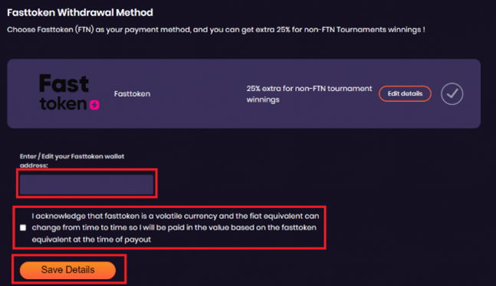Click the "Choose Fasttoken (FTN) as your payment" description
The height and width of the screenshot is (286, 496).
pos(99,30)
